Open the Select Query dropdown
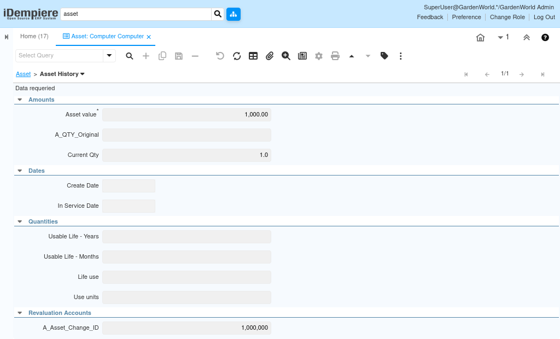 [109, 56]
